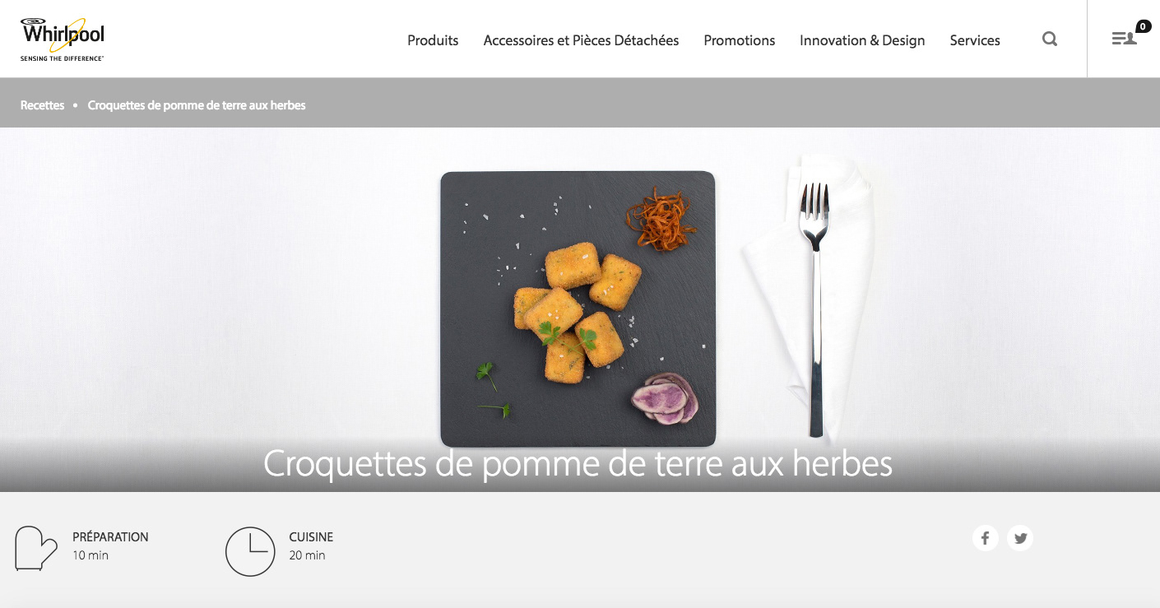This screenshot has width=1160, height=608.
Task: Click the CUISINE 20 min label
Action: tap(311, 545)
